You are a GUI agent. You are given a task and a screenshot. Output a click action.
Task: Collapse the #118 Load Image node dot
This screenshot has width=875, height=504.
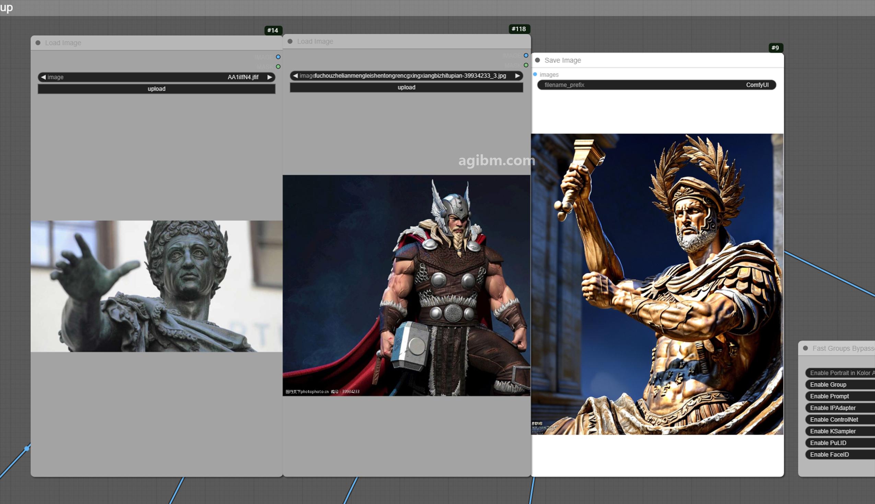pos(290,41)
